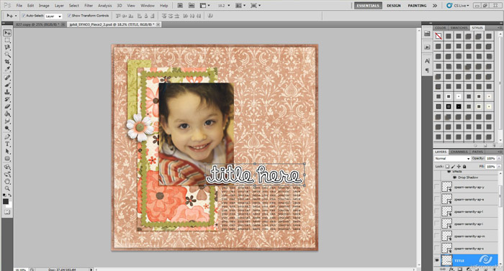The image size is (504, 271).
Task: Click the CS Live icon
Action: pos(449,6)
